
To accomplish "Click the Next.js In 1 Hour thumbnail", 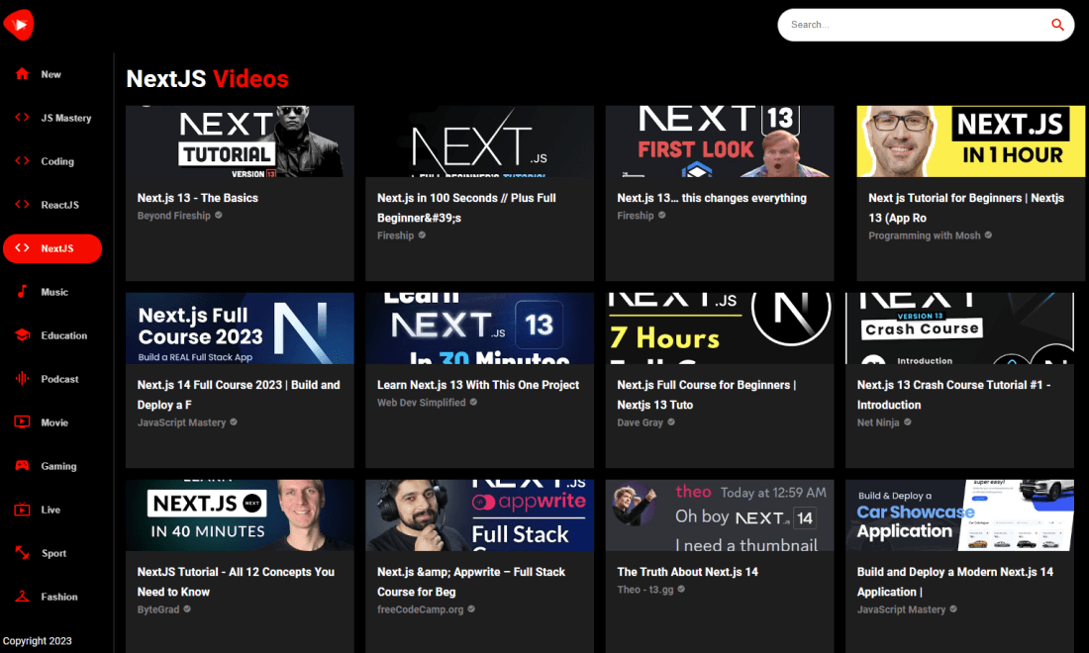I will pos(971,141).
